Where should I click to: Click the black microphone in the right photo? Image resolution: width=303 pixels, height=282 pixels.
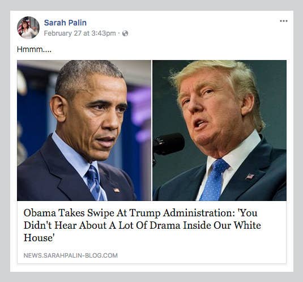click(x=168, y=144)
